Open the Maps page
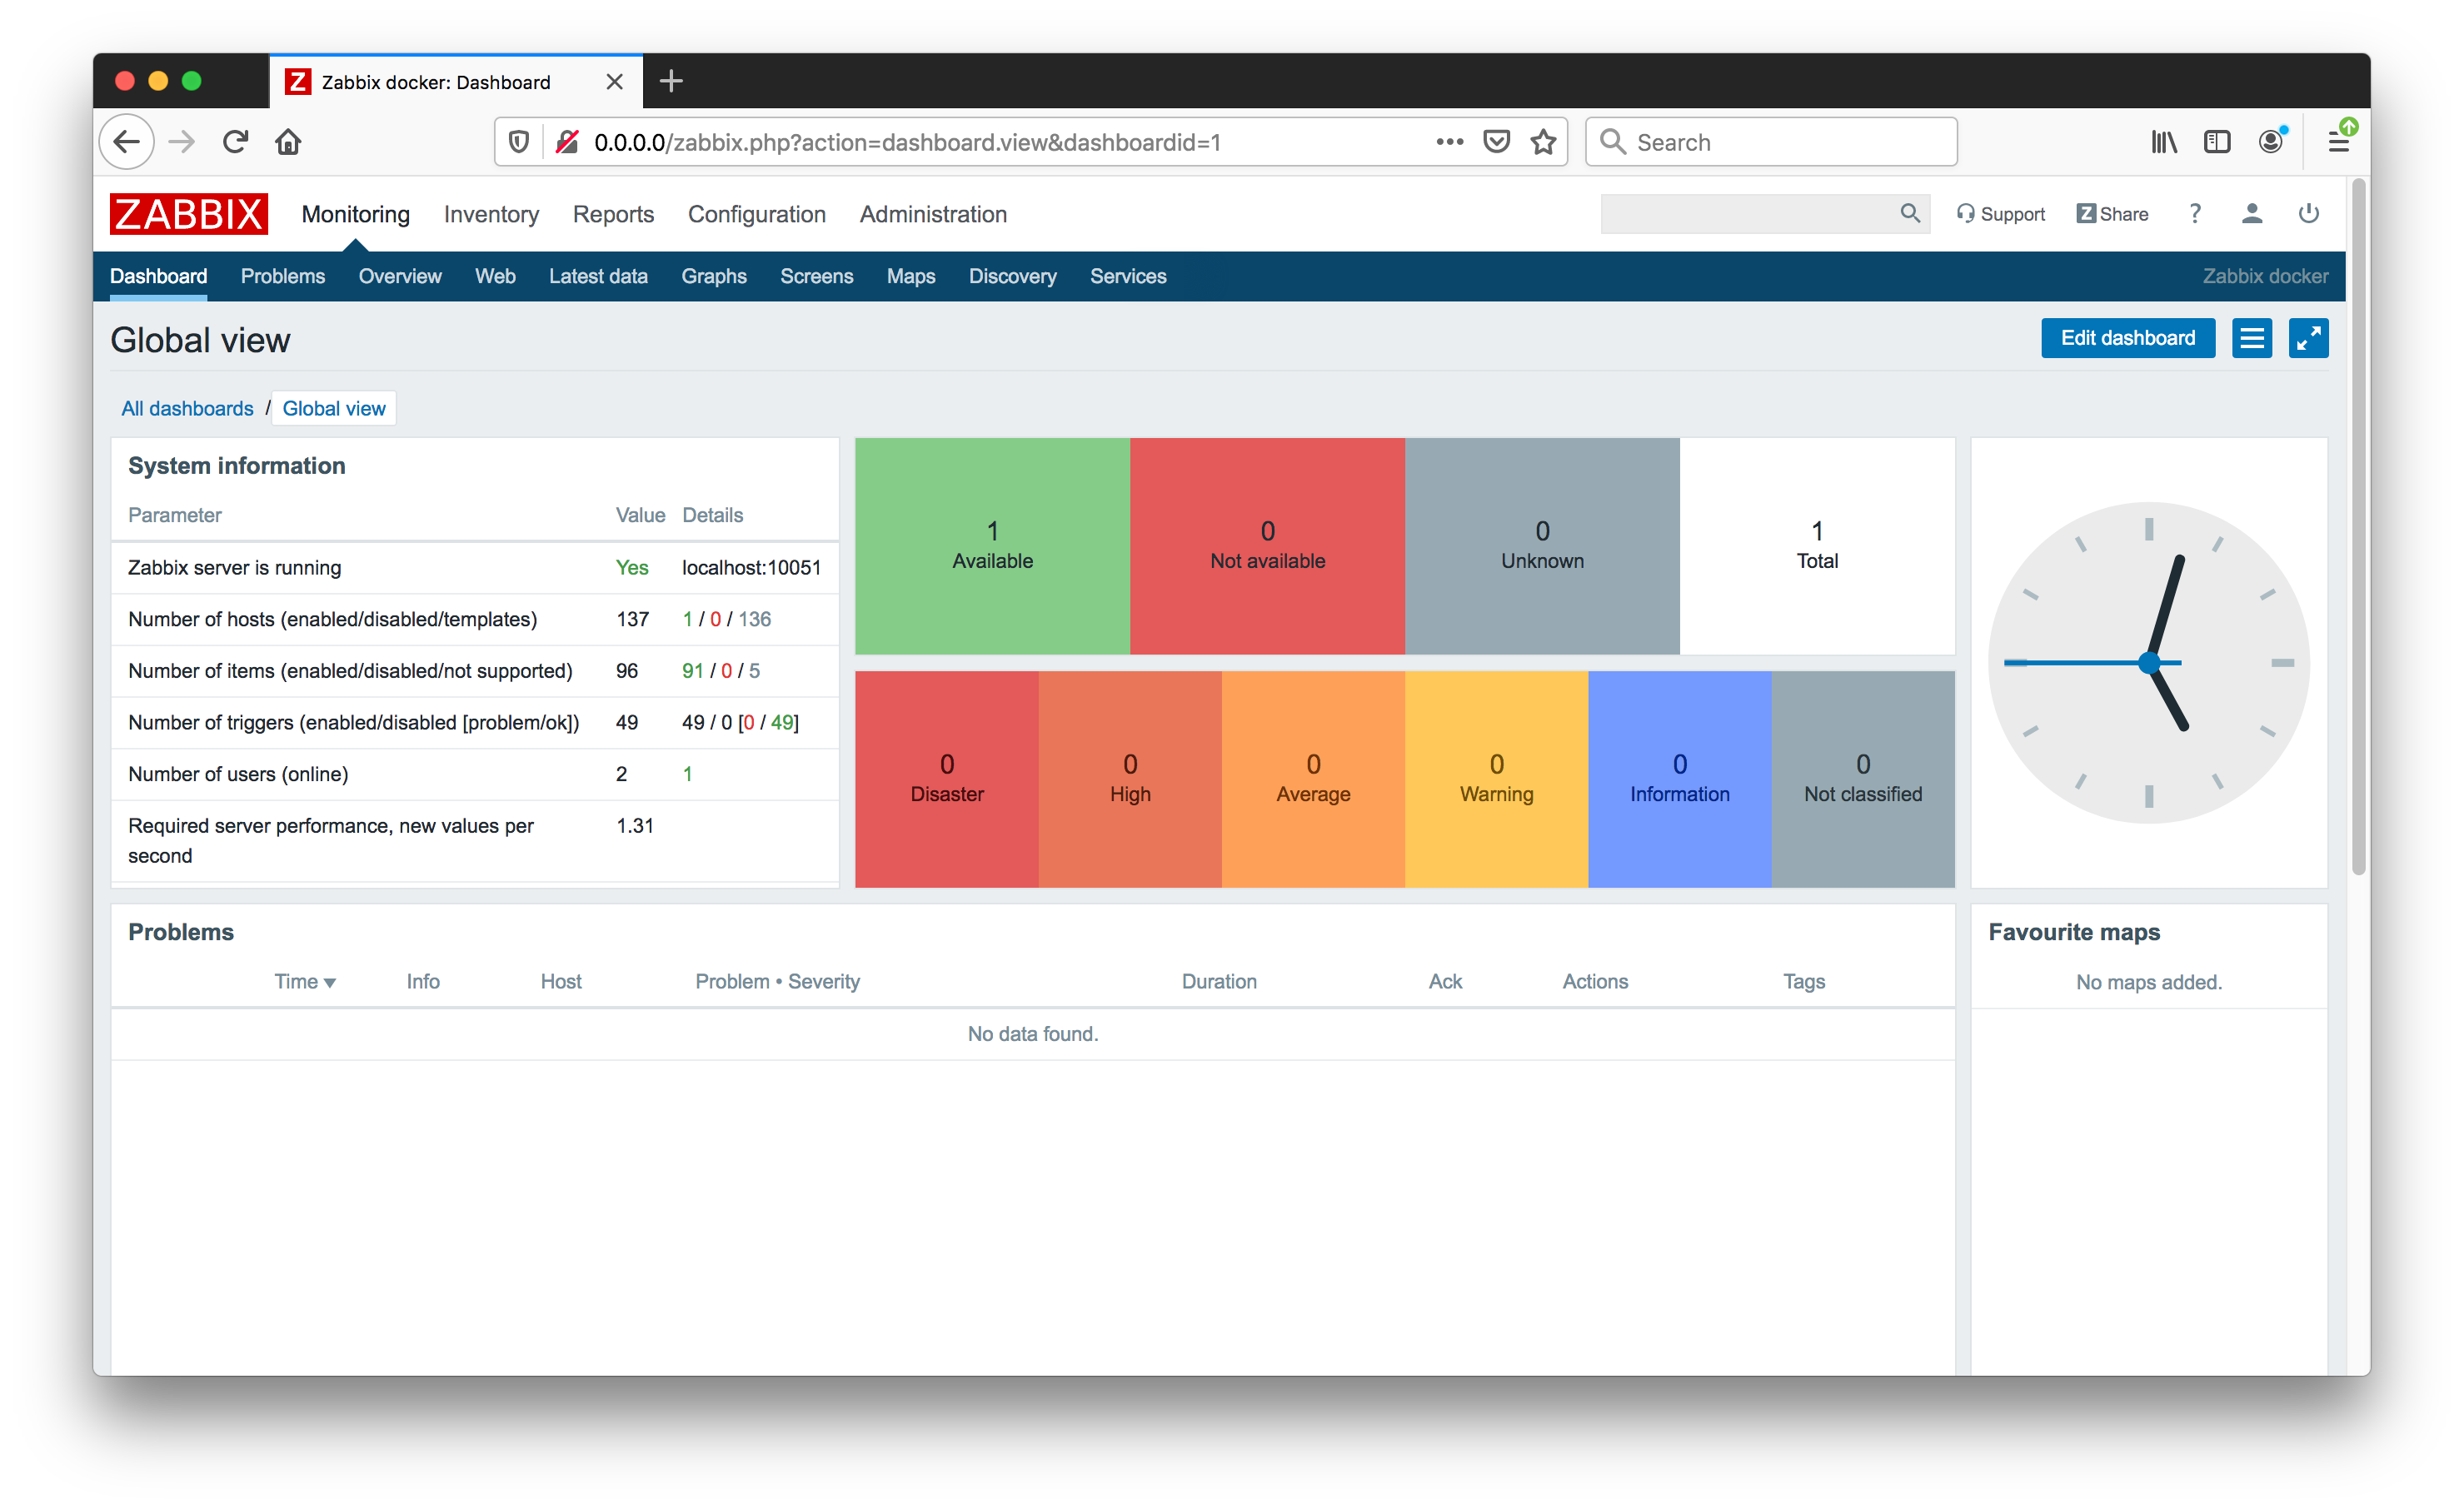The width and height of the screenshot is (2464, 1509). [x=911, y=276]
